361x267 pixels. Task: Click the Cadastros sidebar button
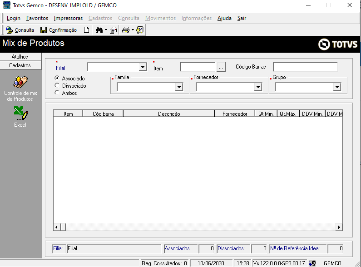(20, 65)
